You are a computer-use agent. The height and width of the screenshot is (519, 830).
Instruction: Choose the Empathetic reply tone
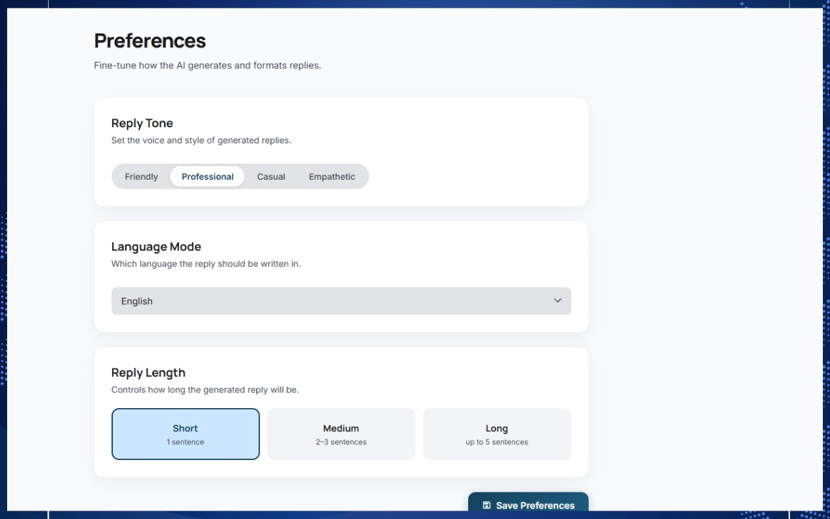point(332,176)
